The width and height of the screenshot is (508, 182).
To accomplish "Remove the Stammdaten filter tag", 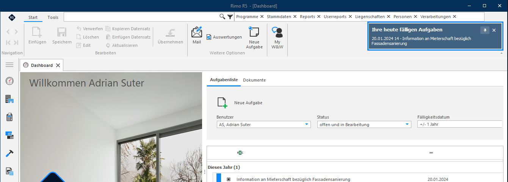I will click(295, 17).
